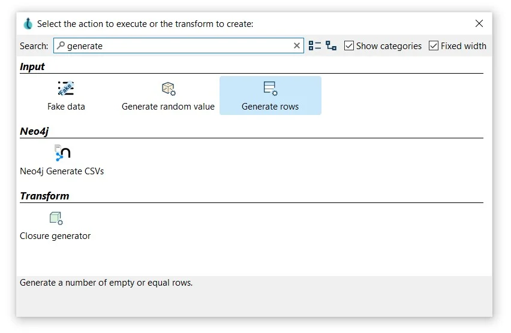Close the transform selection dialog

(x=479, y=23)
